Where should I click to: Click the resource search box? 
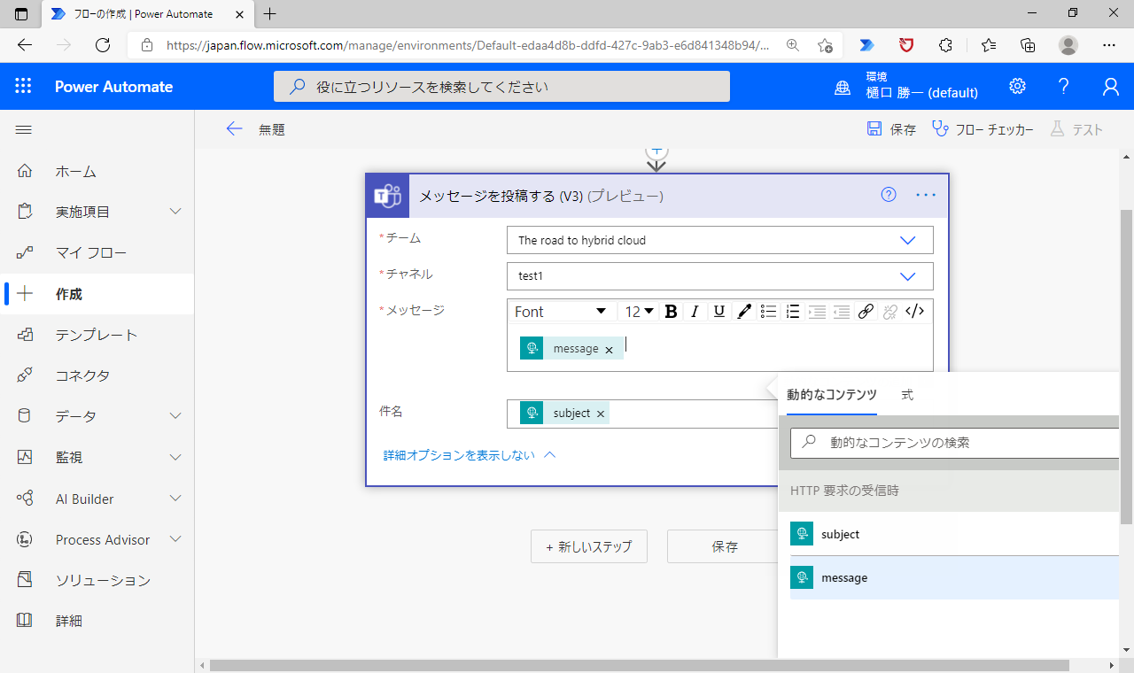click(x=501, y=86)
